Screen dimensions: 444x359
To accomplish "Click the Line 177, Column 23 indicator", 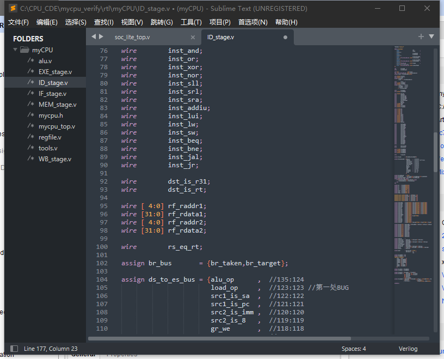I will [51, 349].
